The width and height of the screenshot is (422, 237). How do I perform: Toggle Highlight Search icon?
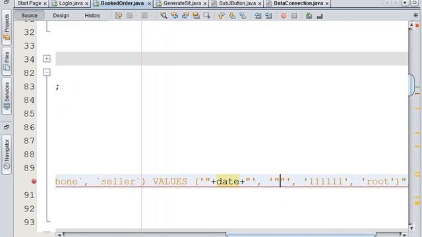pyautogui.click(x=196, y=16)
